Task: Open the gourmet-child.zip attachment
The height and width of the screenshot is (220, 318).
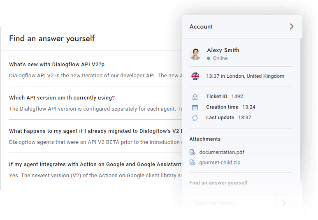Action: pyautogui.click(x=220, y=162)
